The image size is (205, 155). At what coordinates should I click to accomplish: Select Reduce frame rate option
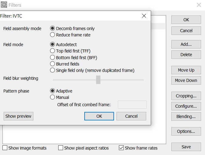pyautogui.click(x=52, y=35)
